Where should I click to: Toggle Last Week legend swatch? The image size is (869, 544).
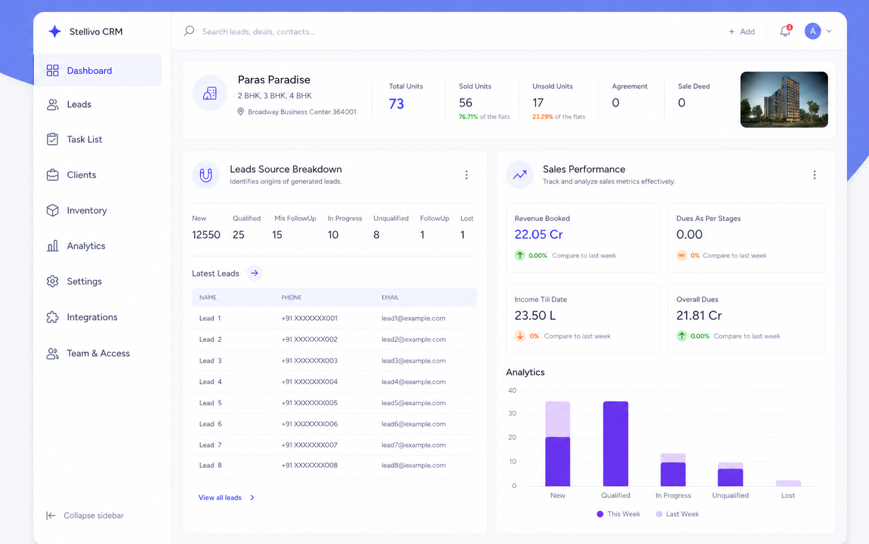659,514
